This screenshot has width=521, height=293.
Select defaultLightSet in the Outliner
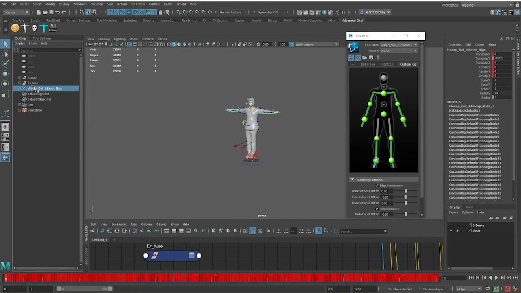click(x=38, y=94)
